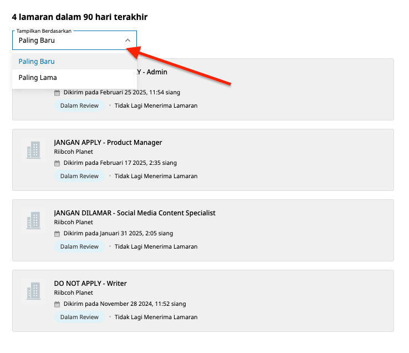
Task: Open the partly hidden Admin application title
Action: 152,72
